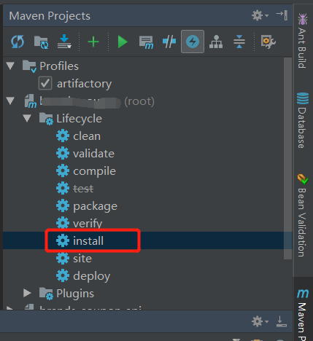The width and height of the screenshot is (313, 341).
Task: Open the Bean Validation side tab
Action: pyautogui.click(x=303, y=216)
